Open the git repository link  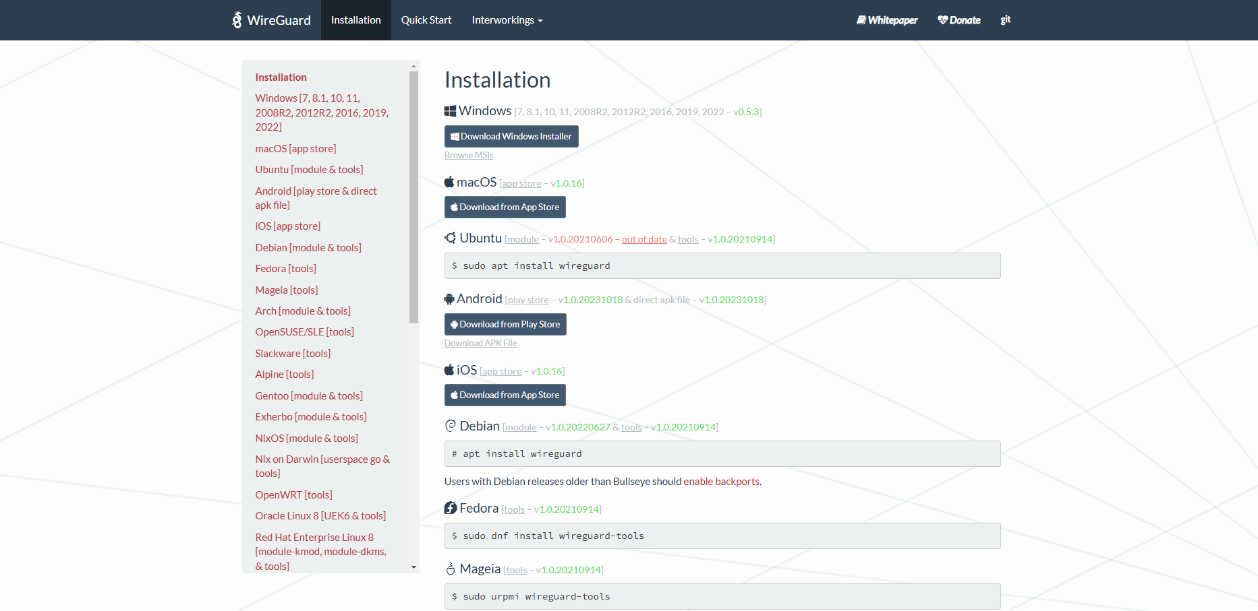point(1005,20)
